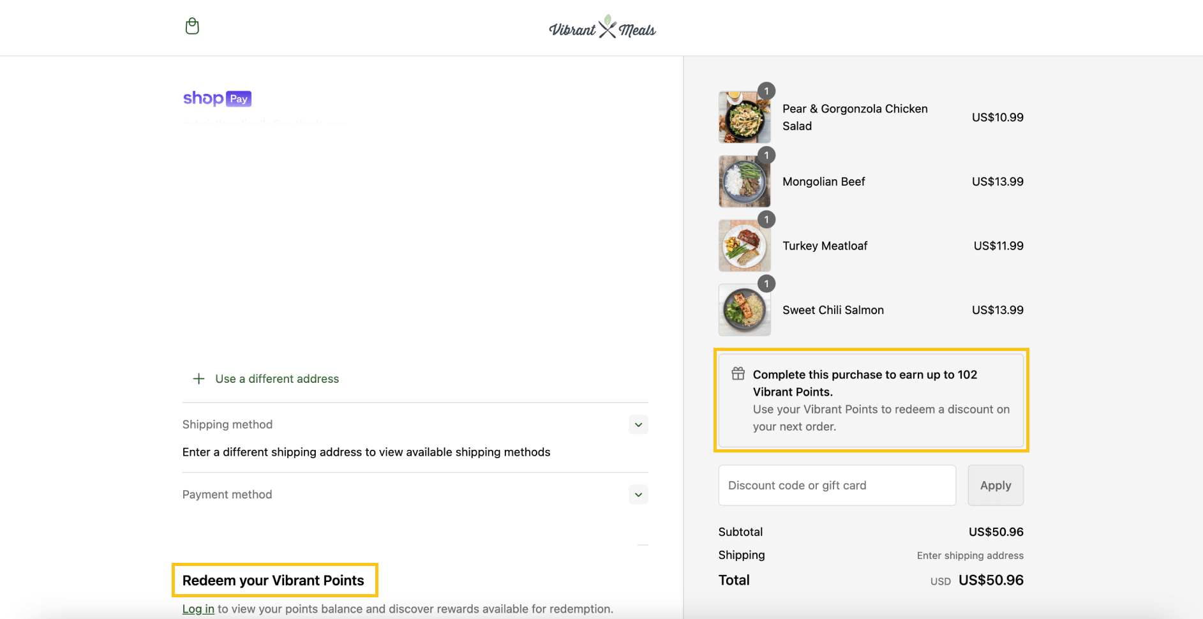Click the Apply button for discount codes
The height and width of the screenshot is (619, 1203).
995,485
